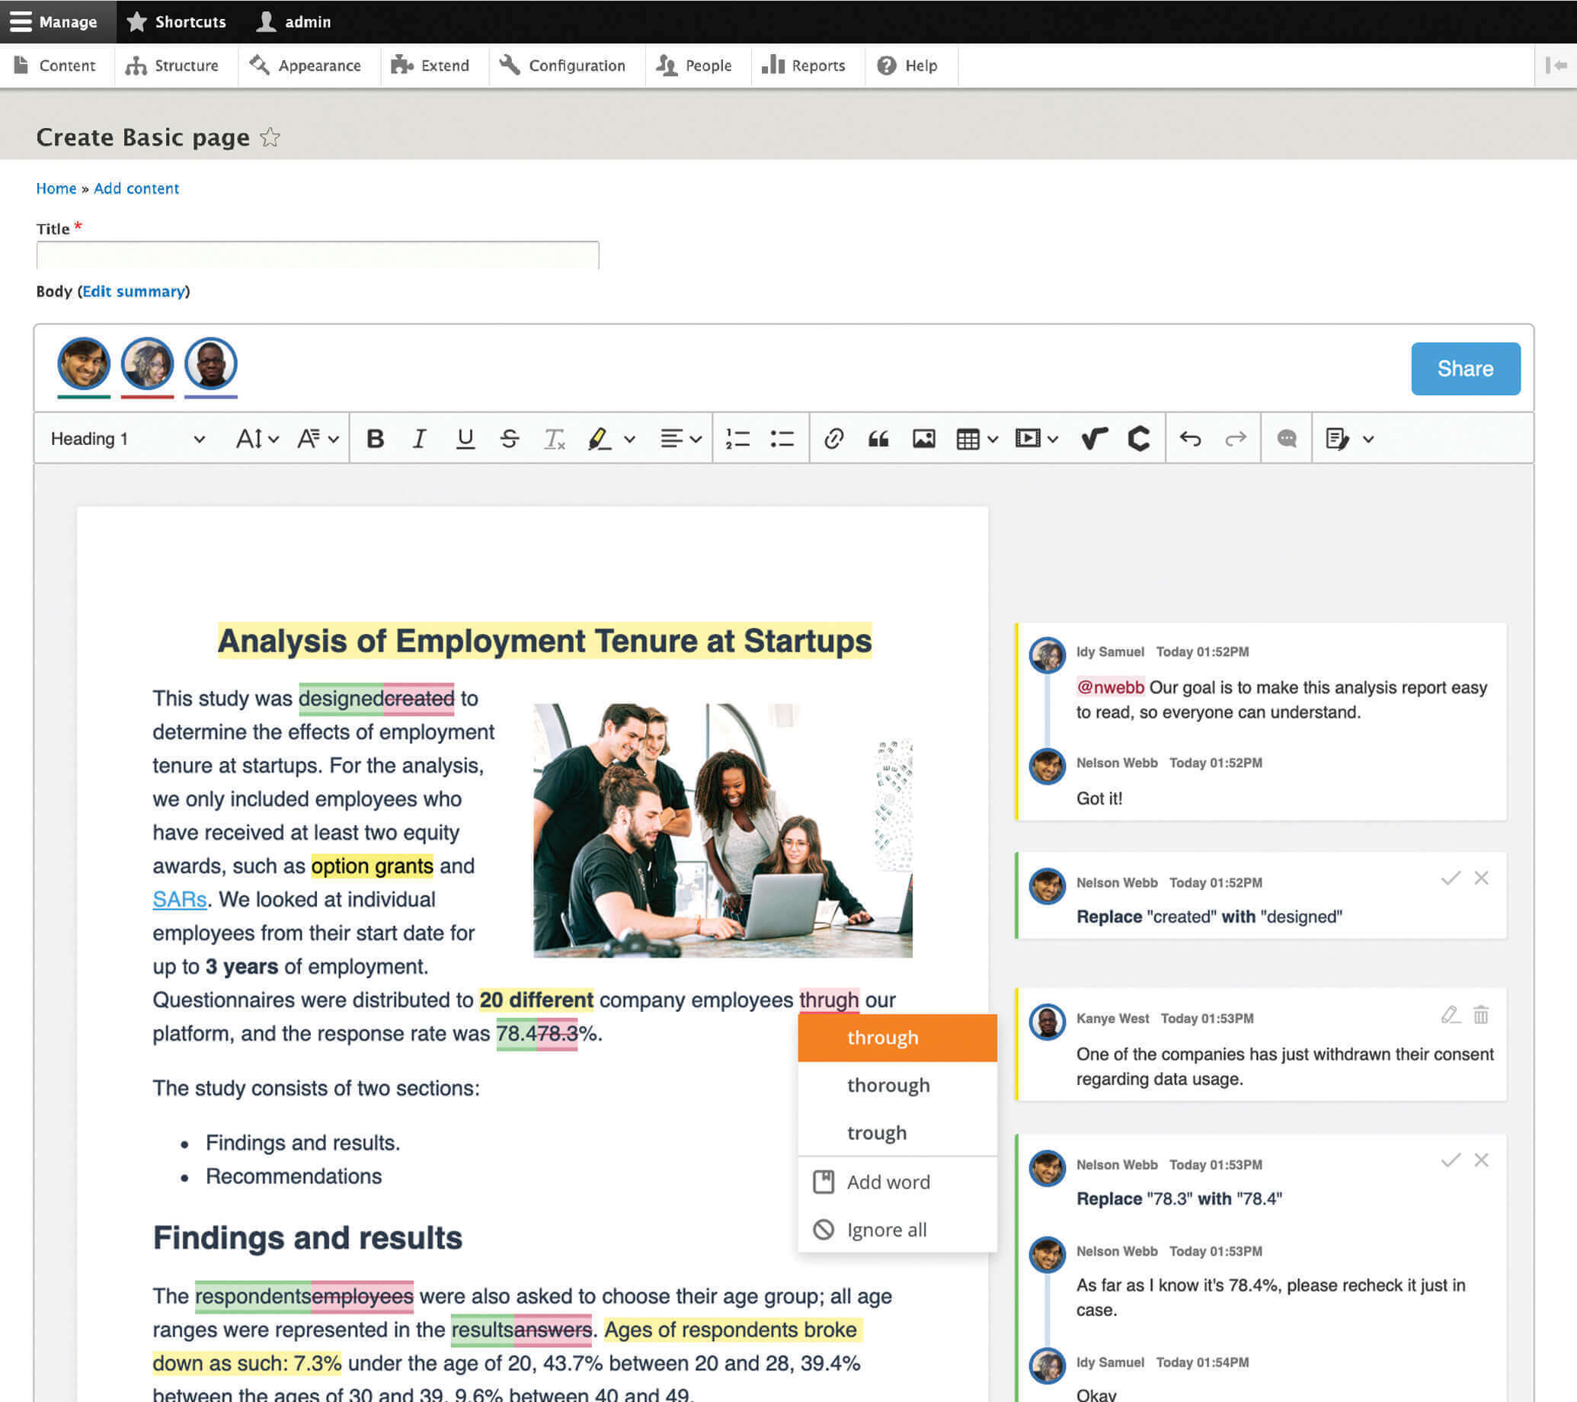Toggle bold formatting
Viewport: 1577px width, 1402px height.
point(376,438)
